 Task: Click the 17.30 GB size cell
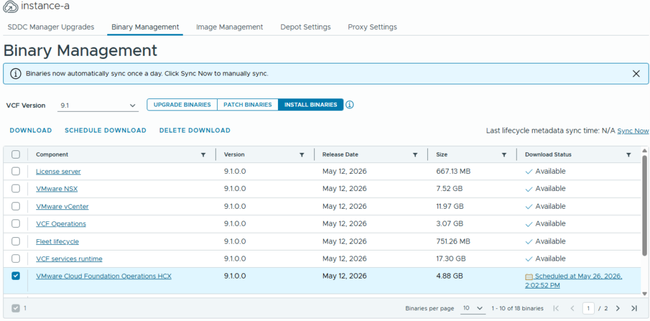(x=451, y=259)
